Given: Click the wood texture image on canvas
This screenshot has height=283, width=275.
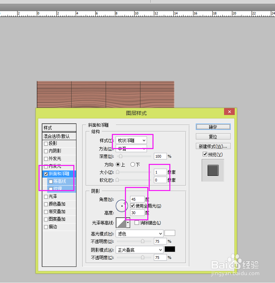Looking at the screenshot, I should click(x=106, y=94).
